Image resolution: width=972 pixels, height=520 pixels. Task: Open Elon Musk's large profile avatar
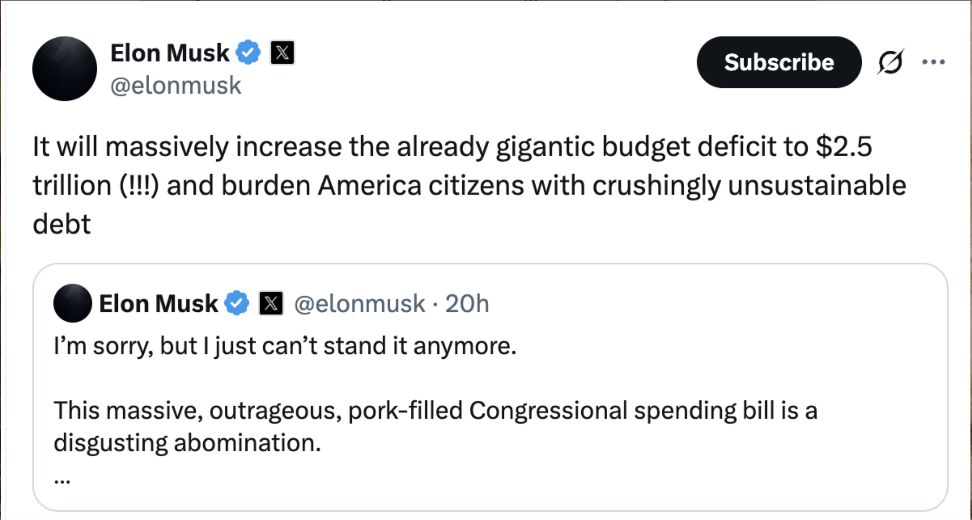64,69
